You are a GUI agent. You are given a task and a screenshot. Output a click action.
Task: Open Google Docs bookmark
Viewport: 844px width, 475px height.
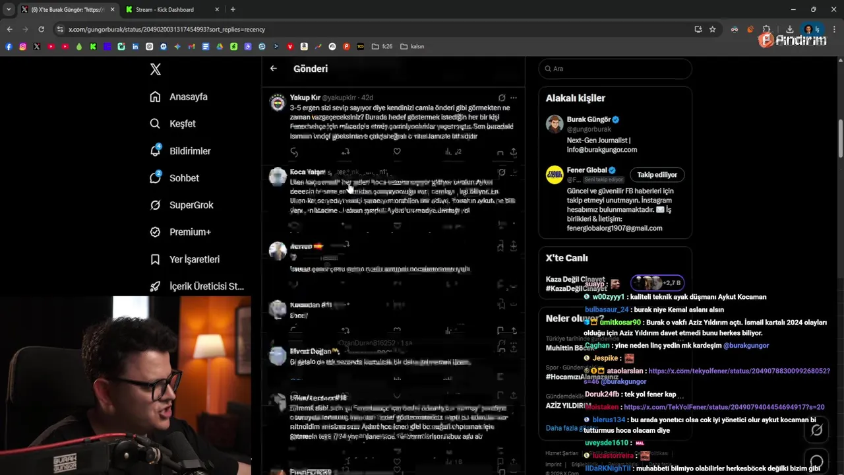tap(206, 47)
